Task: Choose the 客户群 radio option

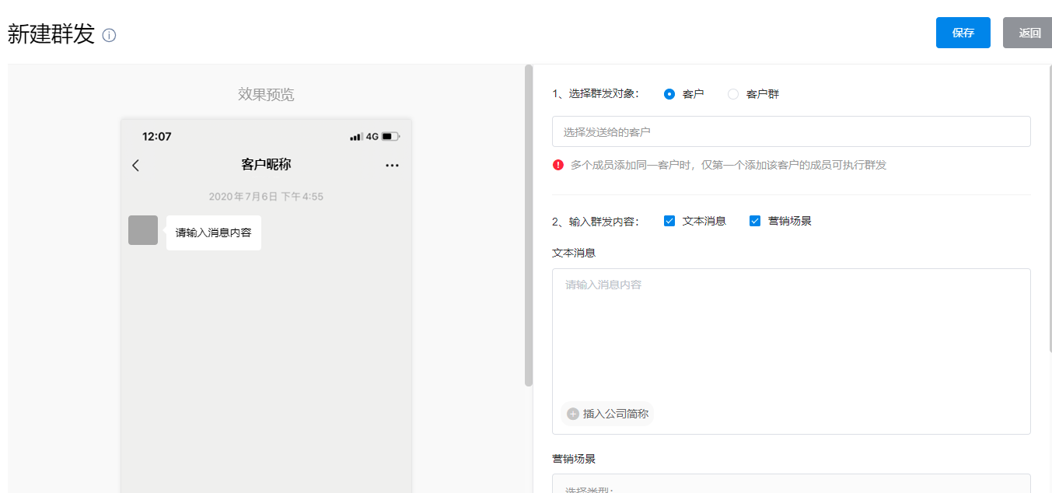Action: point(733,94)
